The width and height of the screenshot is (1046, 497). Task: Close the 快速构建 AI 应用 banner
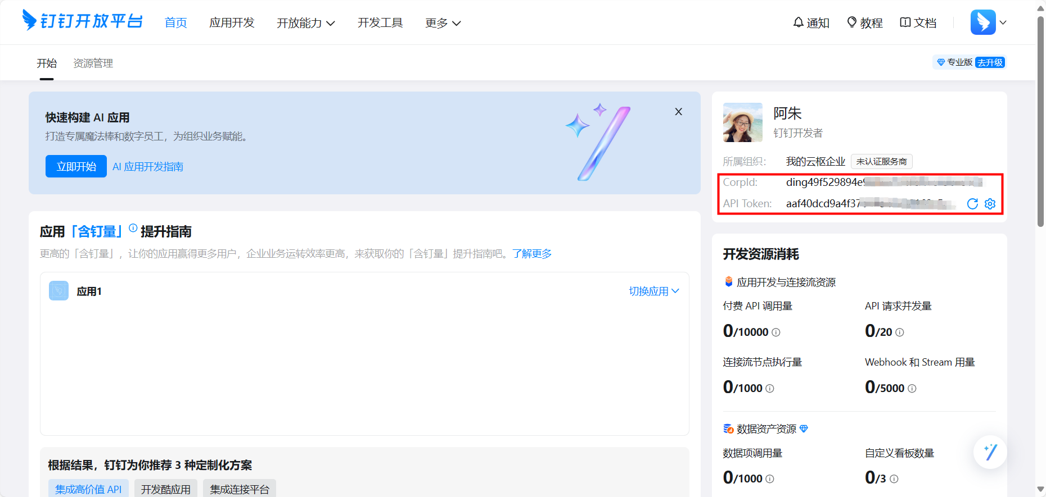pyautogui.click(x=679, y=112)
